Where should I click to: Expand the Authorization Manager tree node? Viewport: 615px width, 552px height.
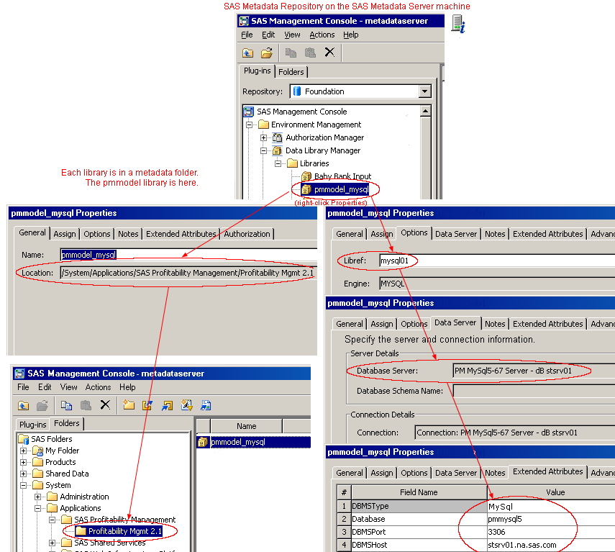pos(264,137)
